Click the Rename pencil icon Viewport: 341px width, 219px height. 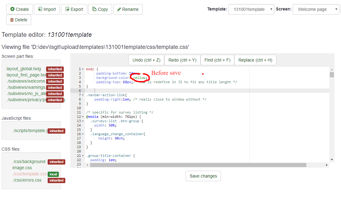click(x=119, y=9)
